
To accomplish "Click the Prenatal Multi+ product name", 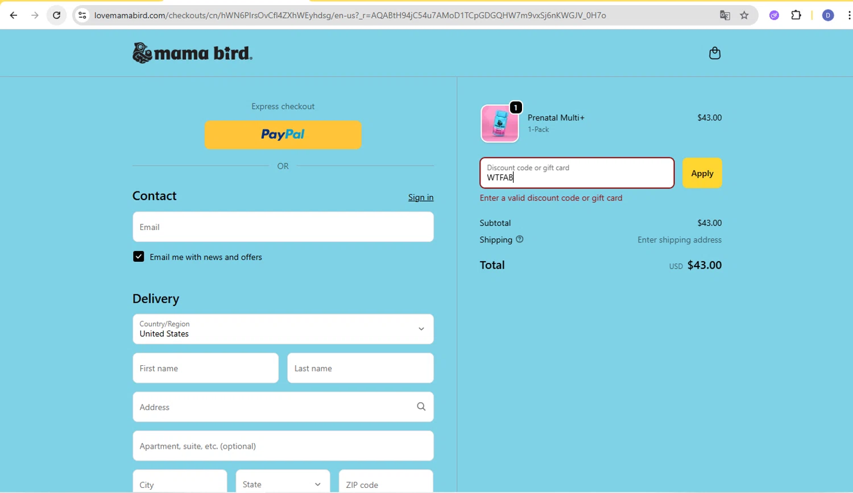I will pos(556,118).
